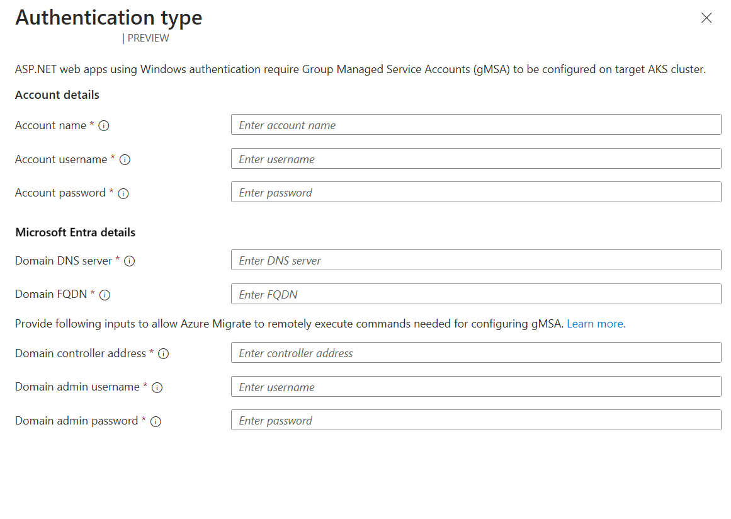Click info icon for Domain admin username

point(157,387)
